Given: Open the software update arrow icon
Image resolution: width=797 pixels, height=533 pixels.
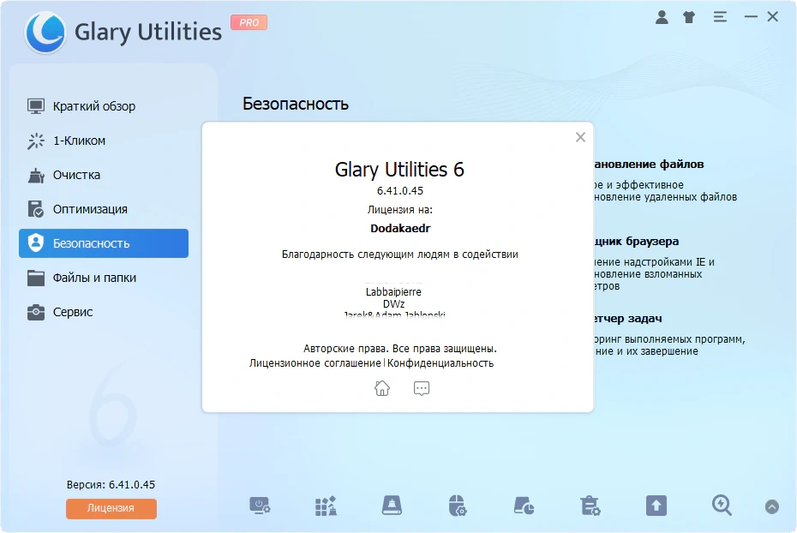Looking at the screenshot, I should 656,506.
